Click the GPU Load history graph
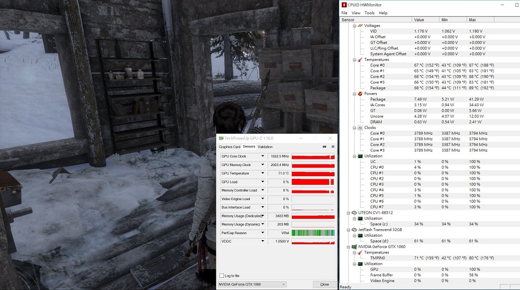 (313, 182)
